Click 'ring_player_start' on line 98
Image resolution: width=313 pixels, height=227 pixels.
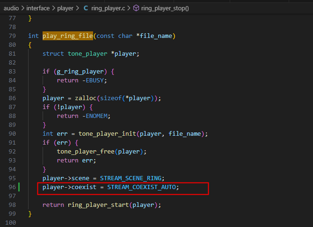pyautogui.click(x=98, y=205)
